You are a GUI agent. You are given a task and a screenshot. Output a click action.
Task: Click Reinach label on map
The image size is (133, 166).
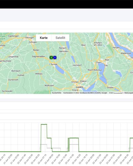coord(63,48)
